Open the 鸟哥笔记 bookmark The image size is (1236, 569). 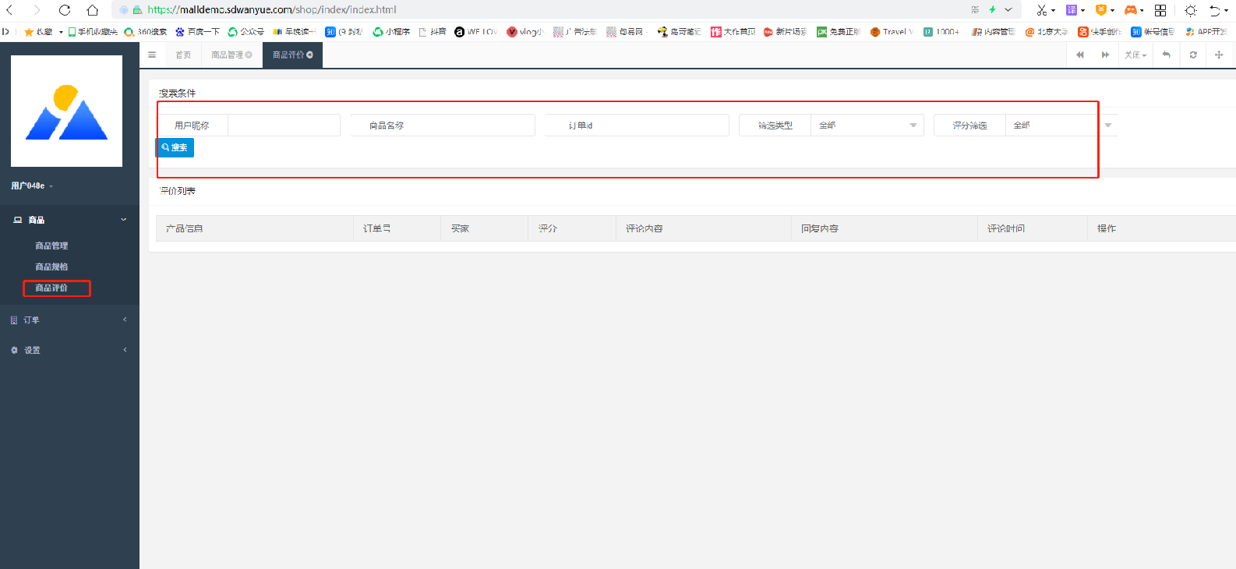[x=680, y=32]
